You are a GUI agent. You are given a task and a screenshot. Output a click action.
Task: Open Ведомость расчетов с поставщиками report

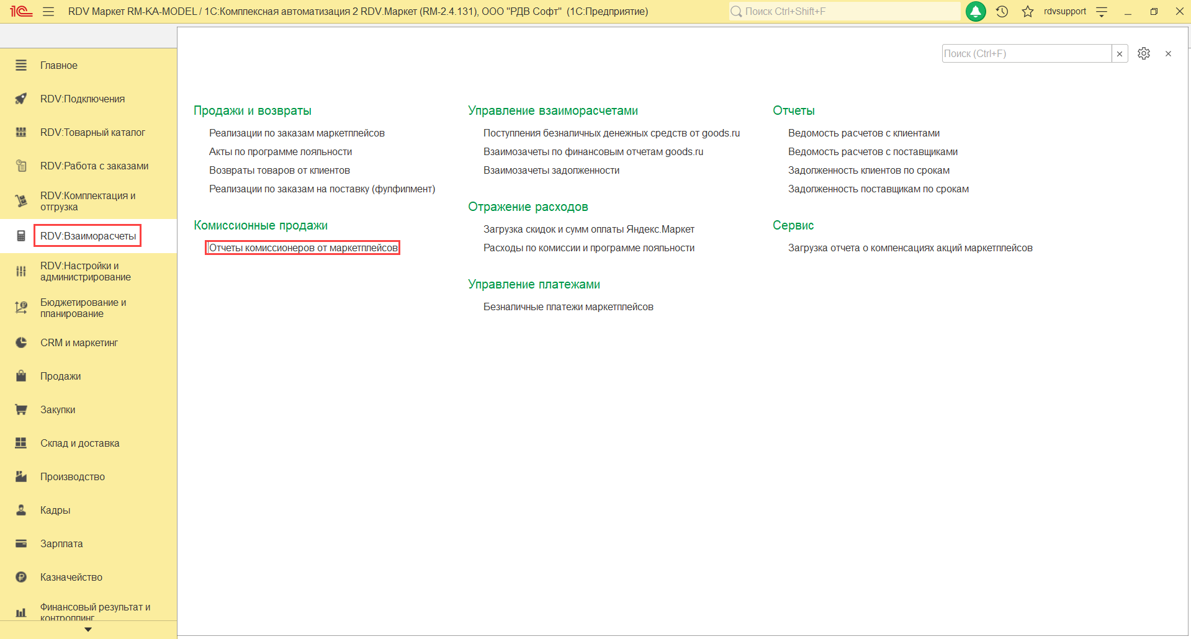point(873,151)
